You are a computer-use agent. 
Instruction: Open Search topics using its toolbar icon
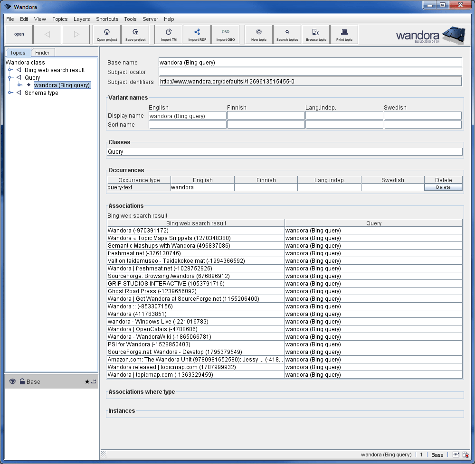tap(287, 34)
